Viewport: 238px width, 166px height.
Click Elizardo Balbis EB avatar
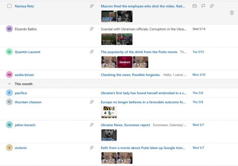(x=9, y=29)
